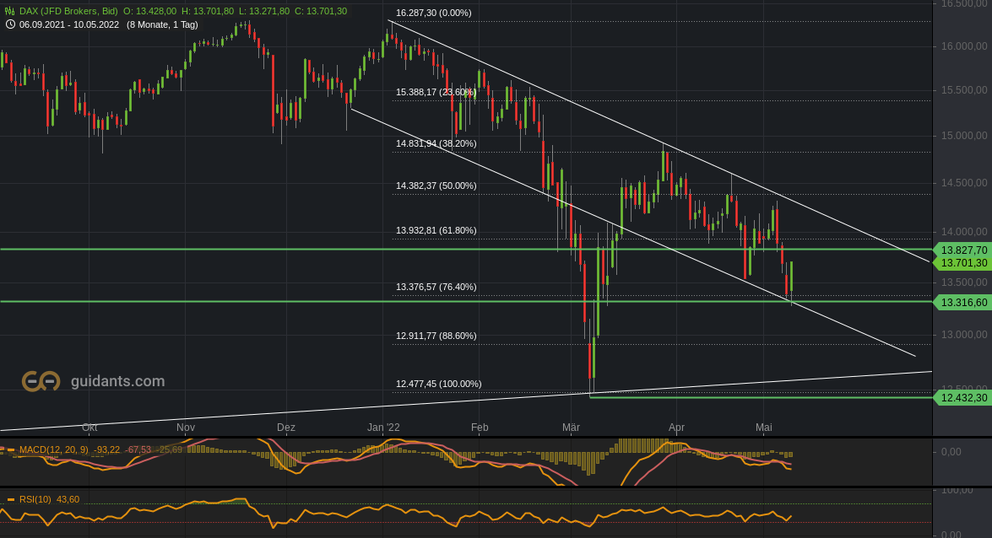
Task: Click the candlestick chart type icon
Action: click(8, 13)
